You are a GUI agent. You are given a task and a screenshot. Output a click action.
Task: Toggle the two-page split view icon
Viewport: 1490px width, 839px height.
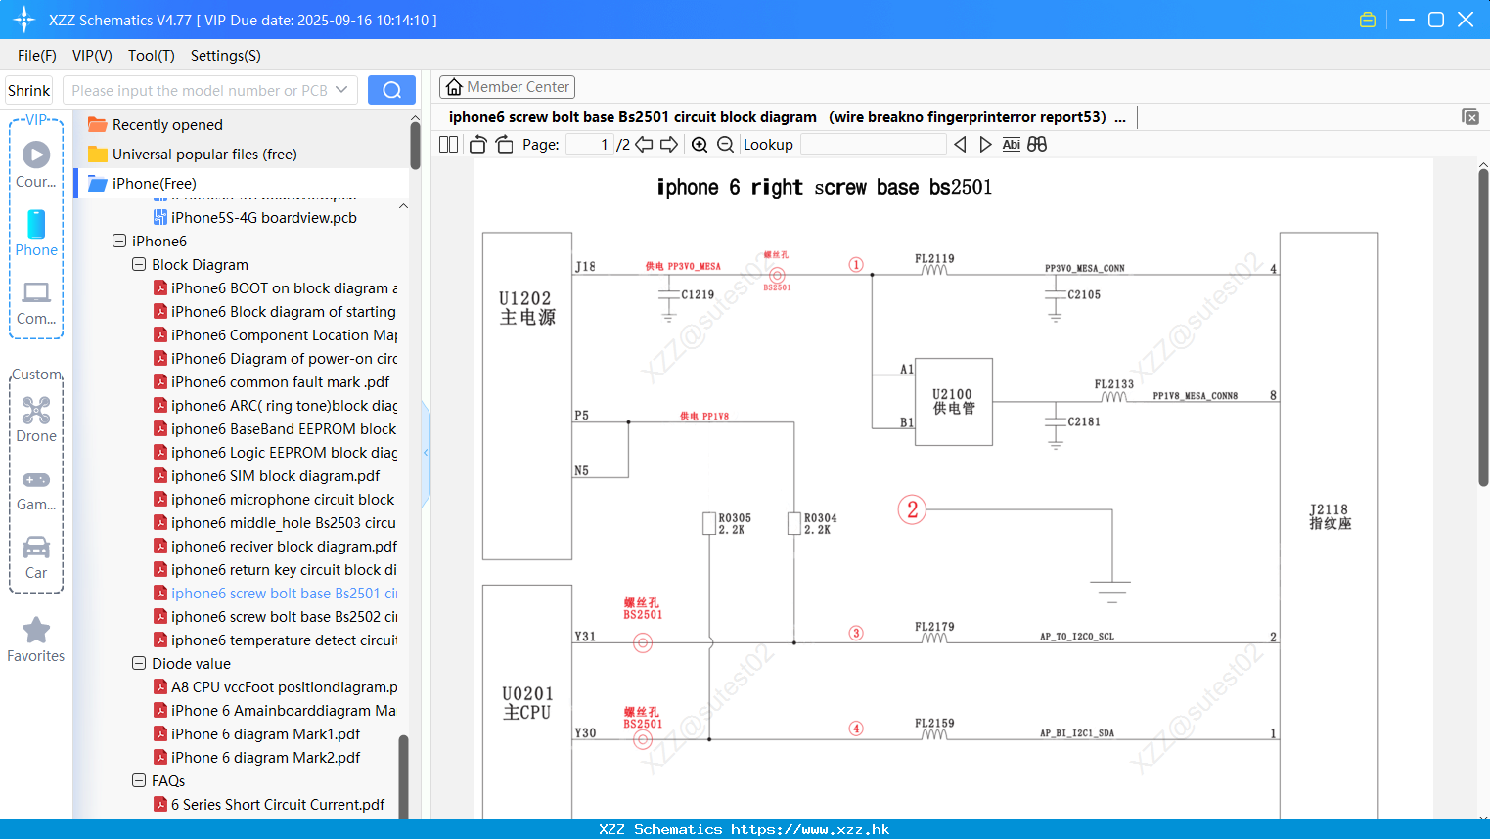click(x=448, y=144)
